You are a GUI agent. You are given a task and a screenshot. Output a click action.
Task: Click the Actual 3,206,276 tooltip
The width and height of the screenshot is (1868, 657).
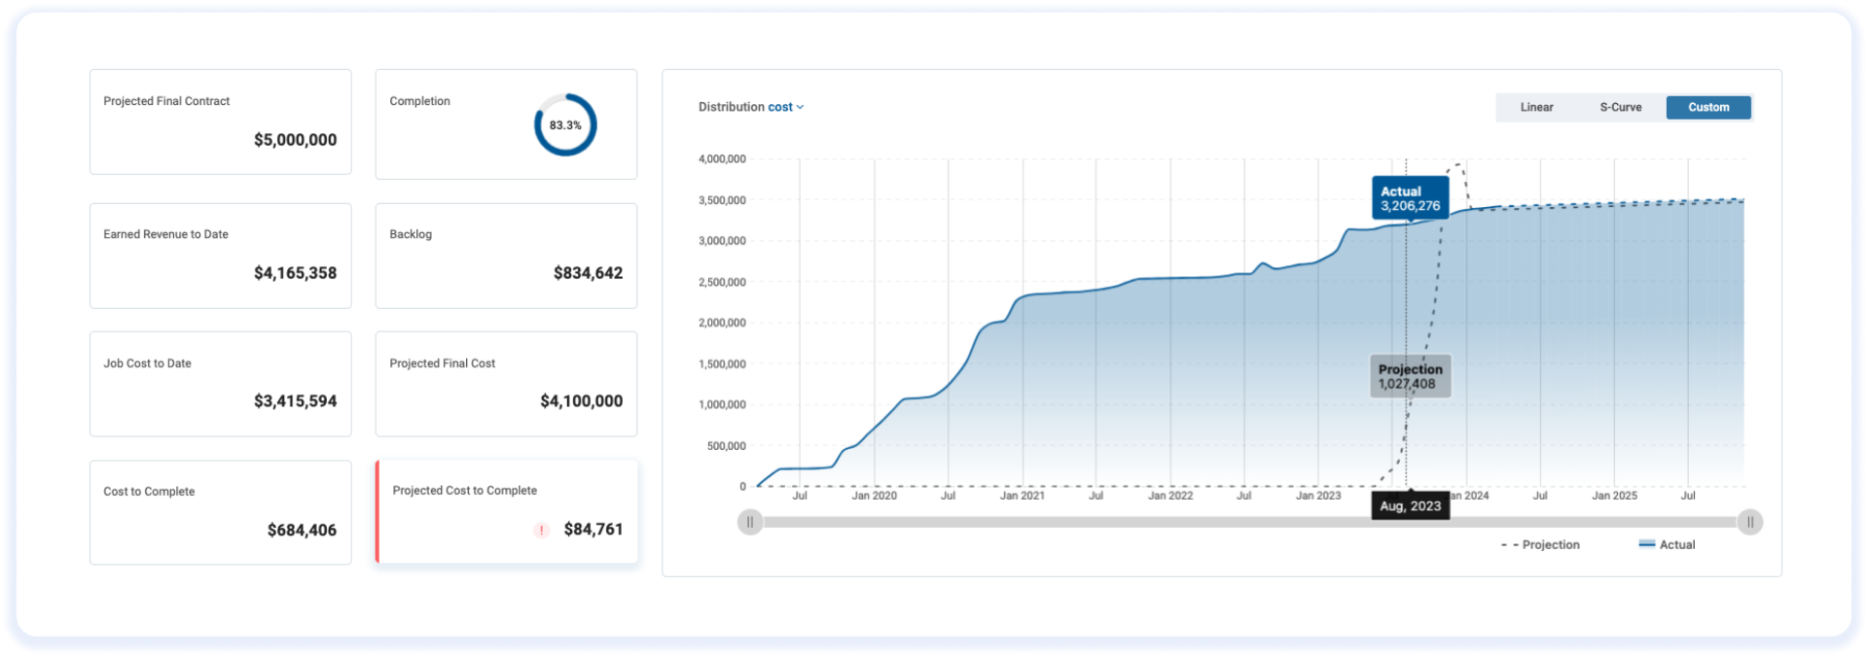(x=1411, y=198)
